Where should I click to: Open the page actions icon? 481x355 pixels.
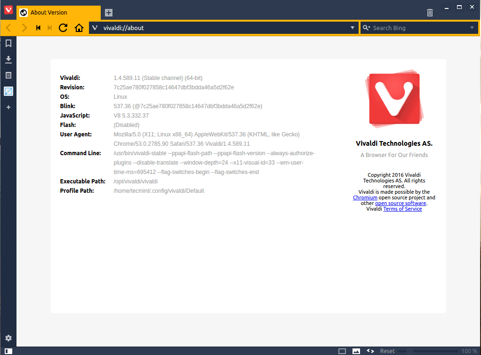click(370, 351)
